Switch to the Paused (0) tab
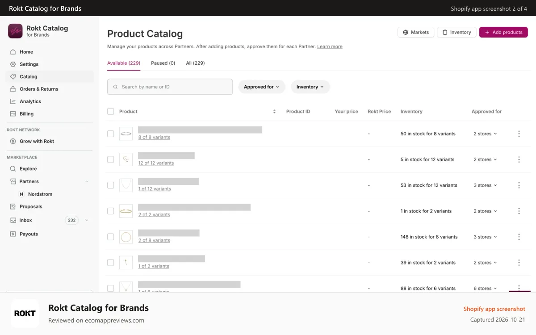Viewport: 536px width, 335px height. pos(163,63)
